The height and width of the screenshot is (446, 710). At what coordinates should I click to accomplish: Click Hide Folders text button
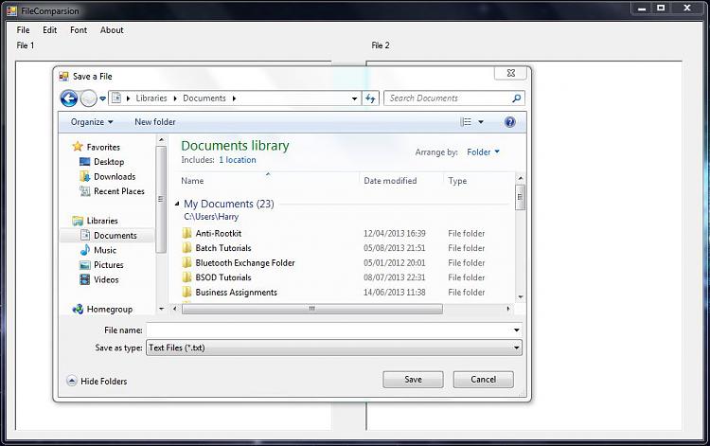coord(104,382)
